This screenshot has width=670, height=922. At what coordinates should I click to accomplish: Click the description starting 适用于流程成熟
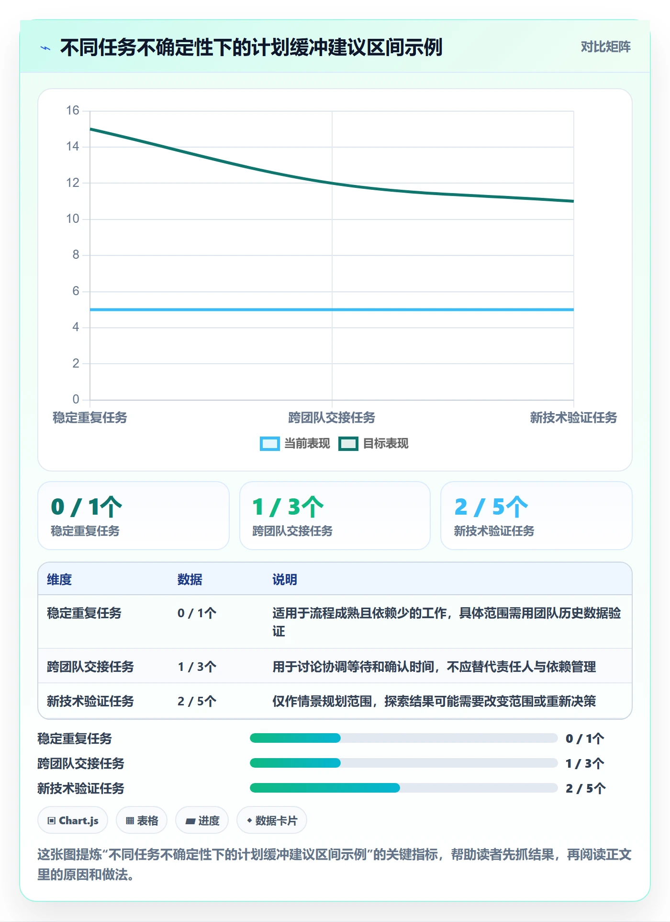pyautogui.click(x=447, y=622)
